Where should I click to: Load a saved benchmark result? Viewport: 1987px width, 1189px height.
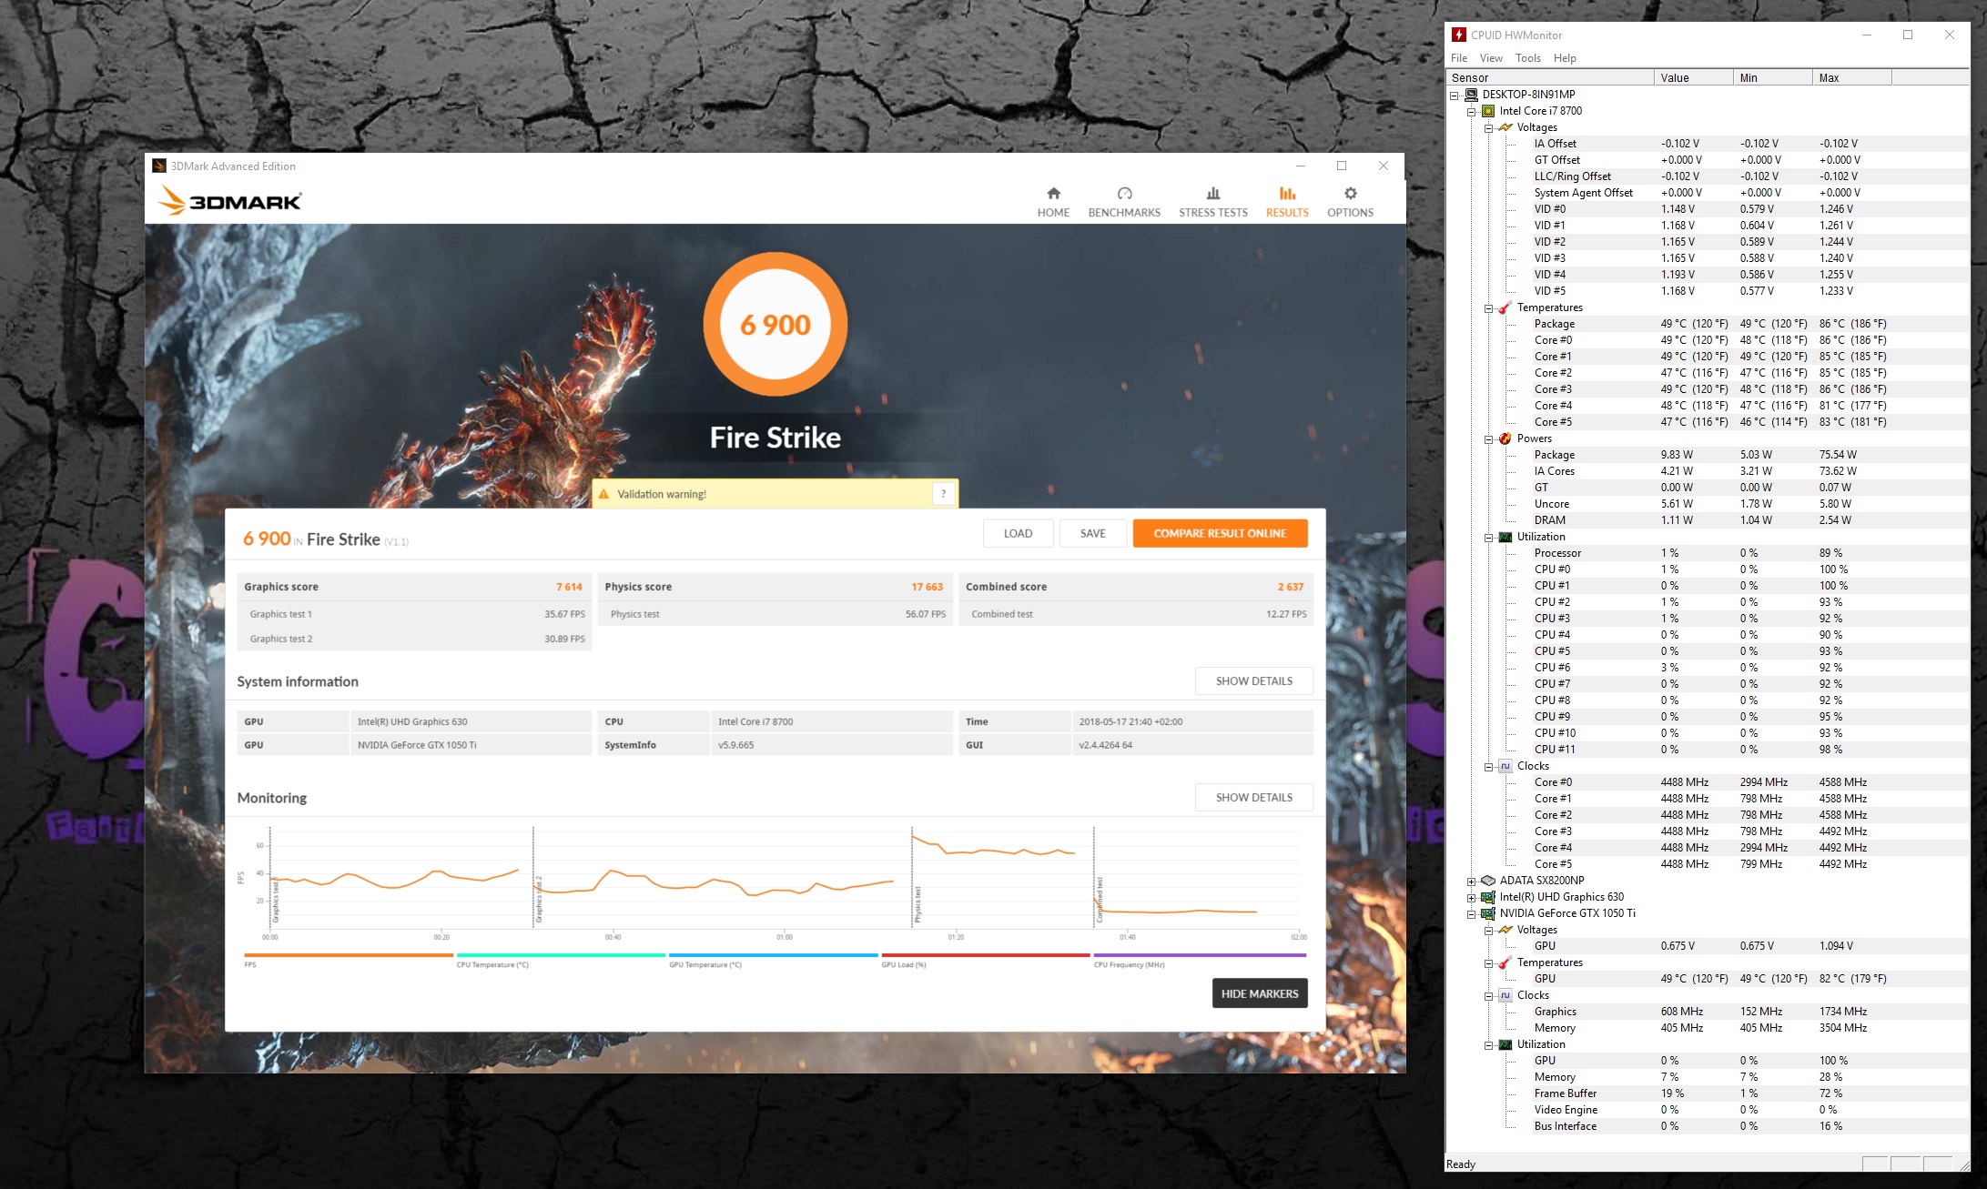click(x=1018, y=533)
